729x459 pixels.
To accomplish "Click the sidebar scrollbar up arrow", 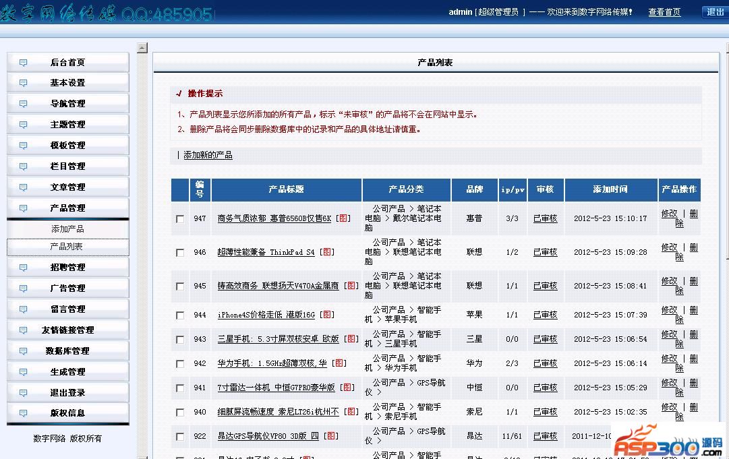I will coord(142,48).
